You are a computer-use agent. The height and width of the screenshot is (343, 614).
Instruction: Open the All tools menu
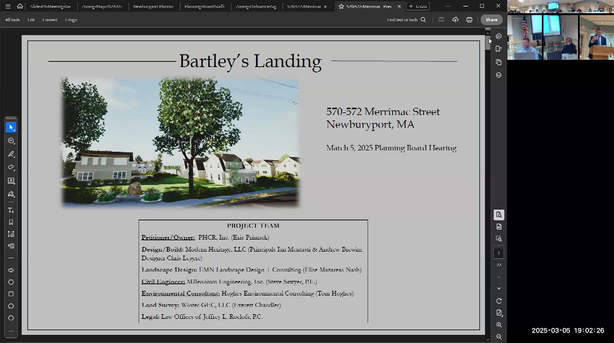13,20
